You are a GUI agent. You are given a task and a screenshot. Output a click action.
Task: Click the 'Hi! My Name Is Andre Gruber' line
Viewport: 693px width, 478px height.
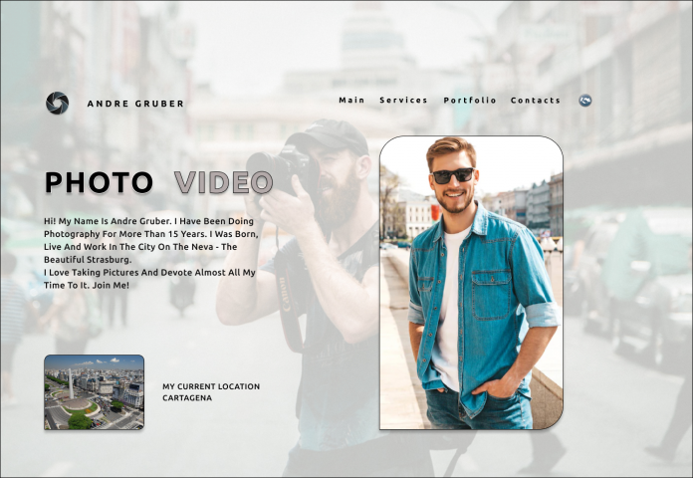[148, 221]
